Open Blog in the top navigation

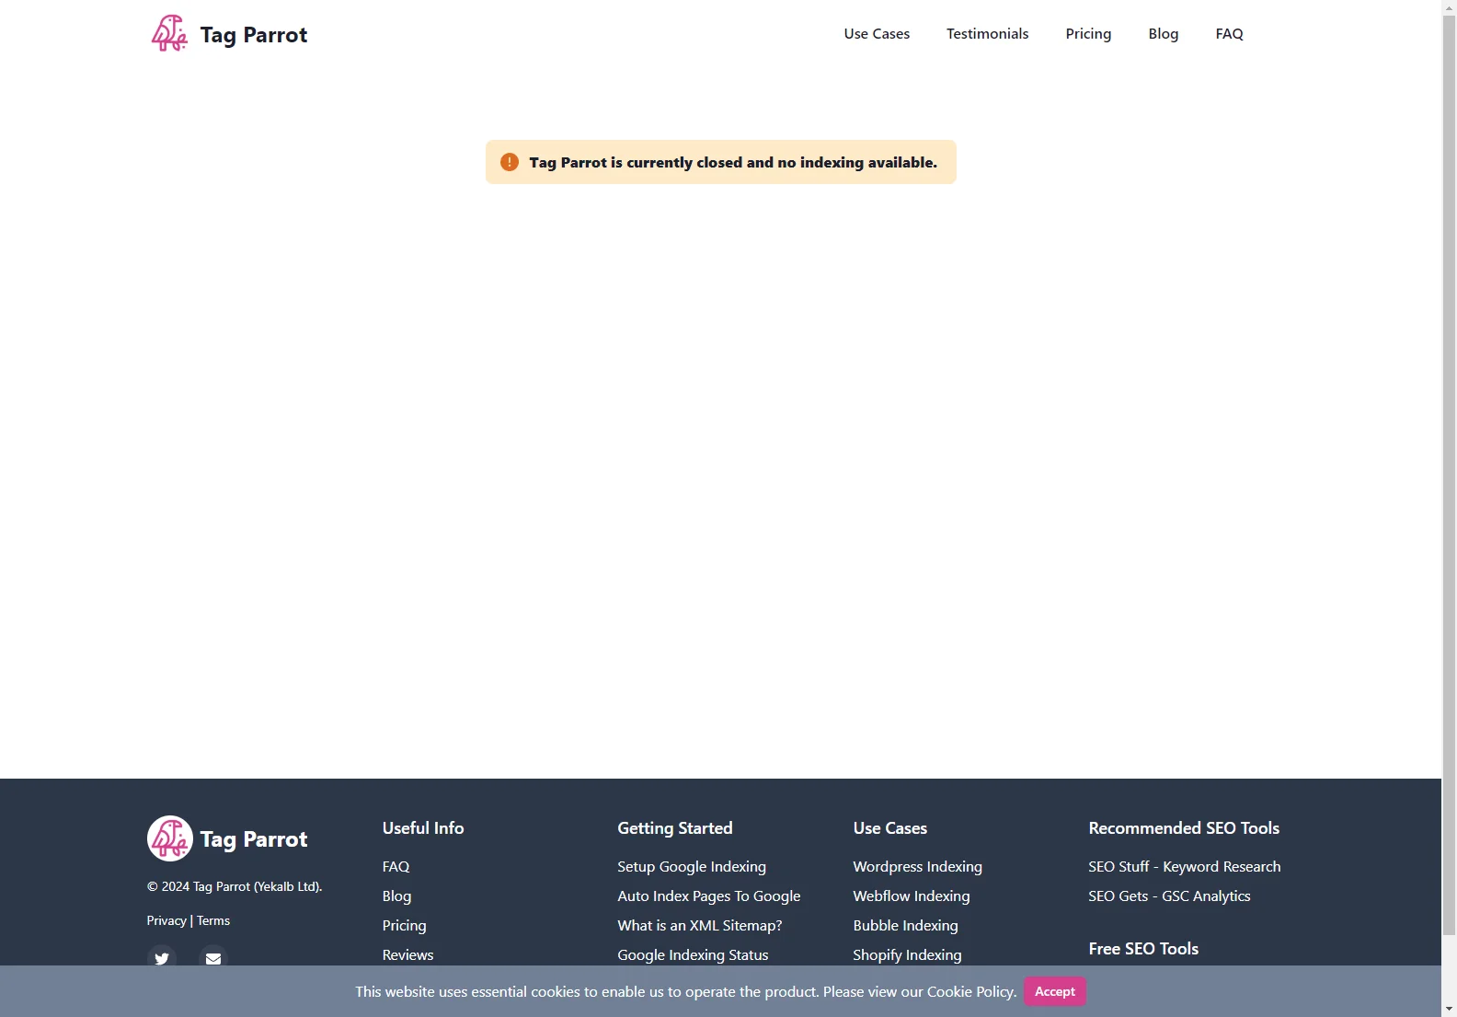[x=1164, y=33]
